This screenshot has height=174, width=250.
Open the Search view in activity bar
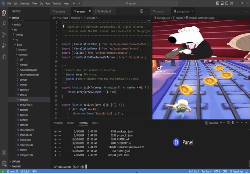(4, 24)
